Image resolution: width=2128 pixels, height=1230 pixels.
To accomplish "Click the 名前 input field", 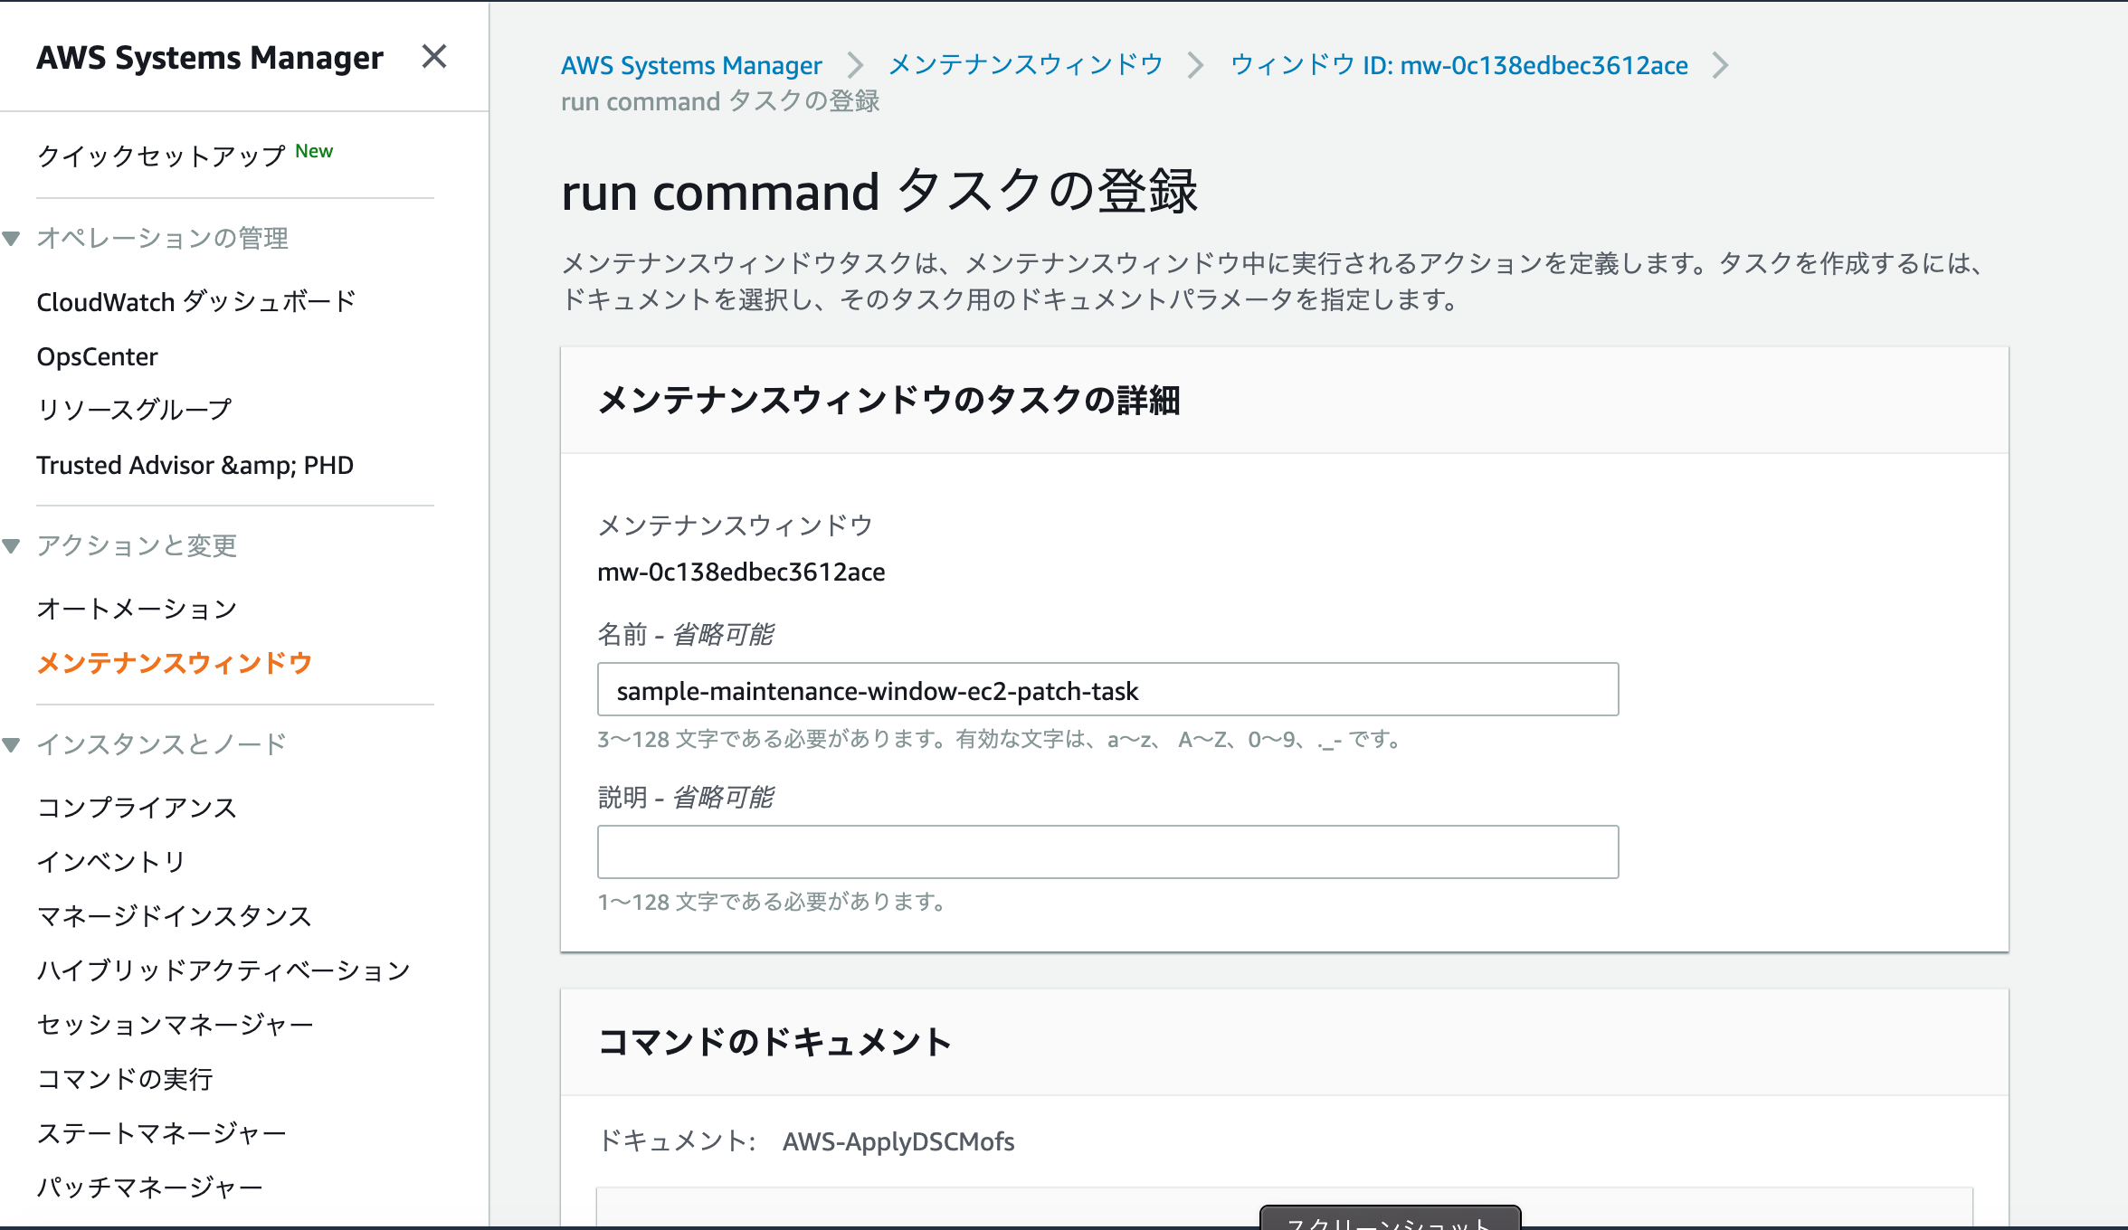I will [x=1107, y=690].
